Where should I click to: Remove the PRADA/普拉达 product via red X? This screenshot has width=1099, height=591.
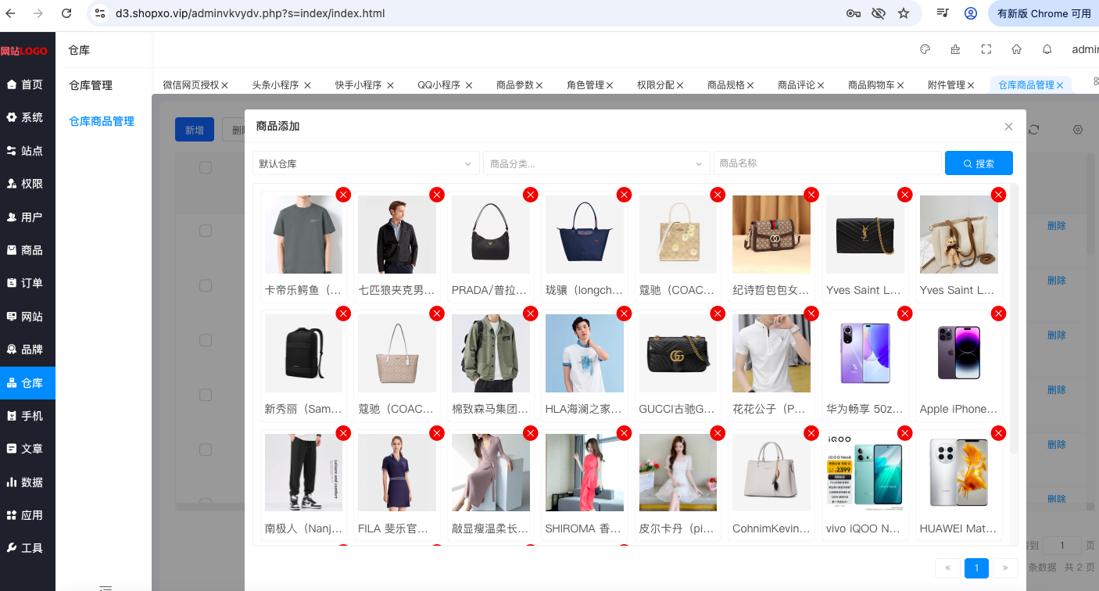coord(530,194)
